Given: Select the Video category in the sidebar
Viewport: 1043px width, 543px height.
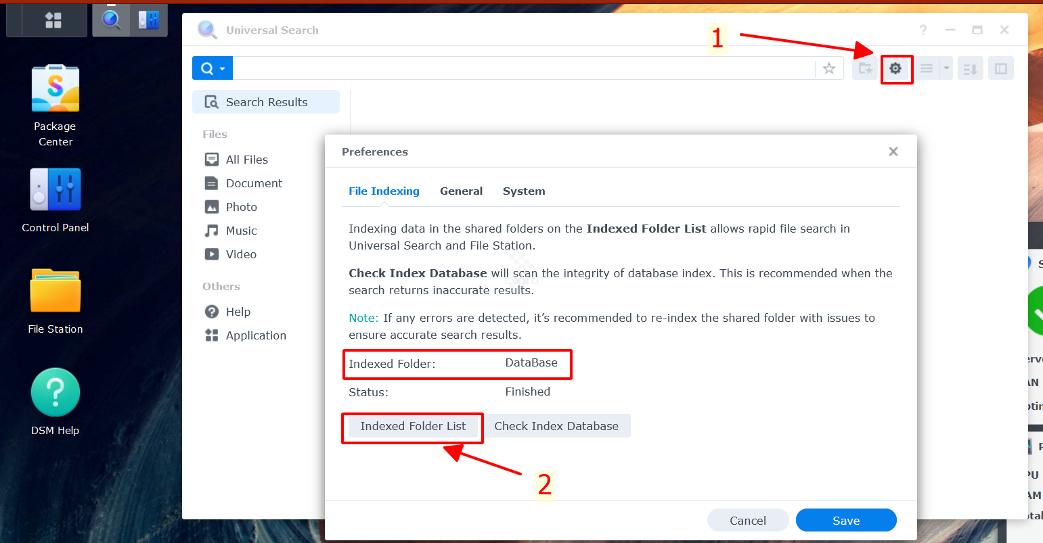Looking at the screenshot, I should (240, 254).
